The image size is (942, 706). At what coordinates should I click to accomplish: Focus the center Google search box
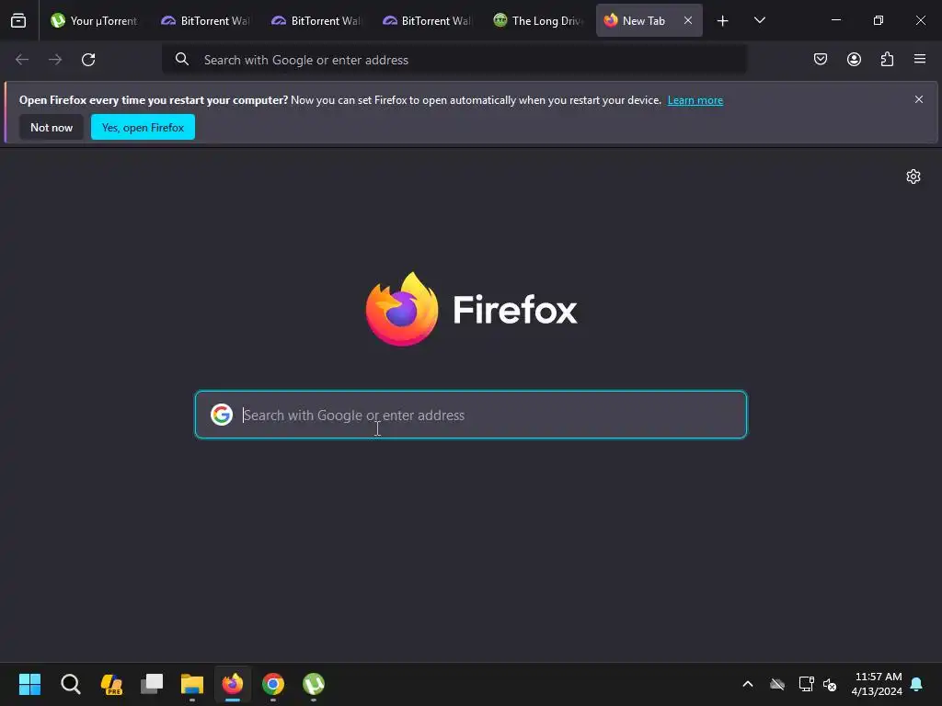pos(471,415)
